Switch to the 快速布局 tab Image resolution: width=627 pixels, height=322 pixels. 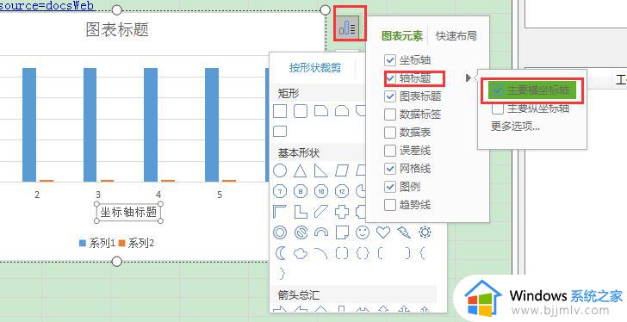(x=456, y=36)
